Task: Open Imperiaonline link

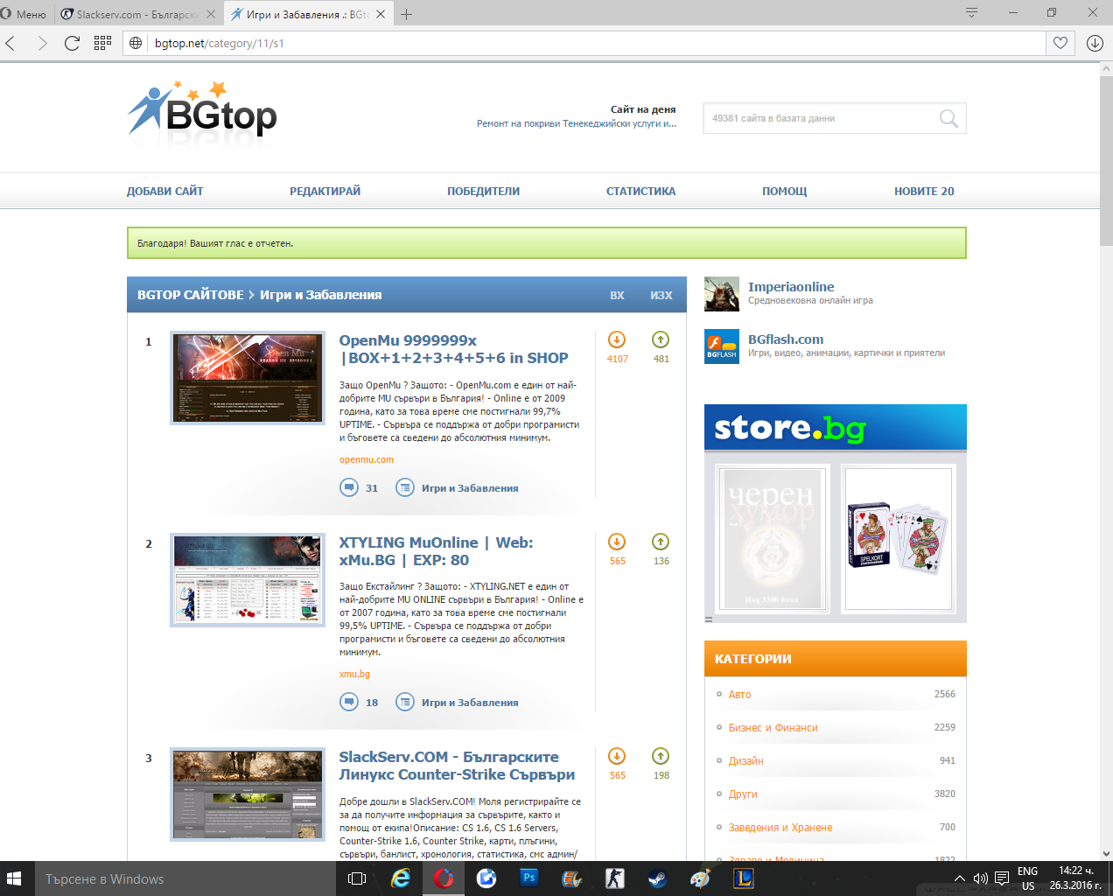Action: 791,287
